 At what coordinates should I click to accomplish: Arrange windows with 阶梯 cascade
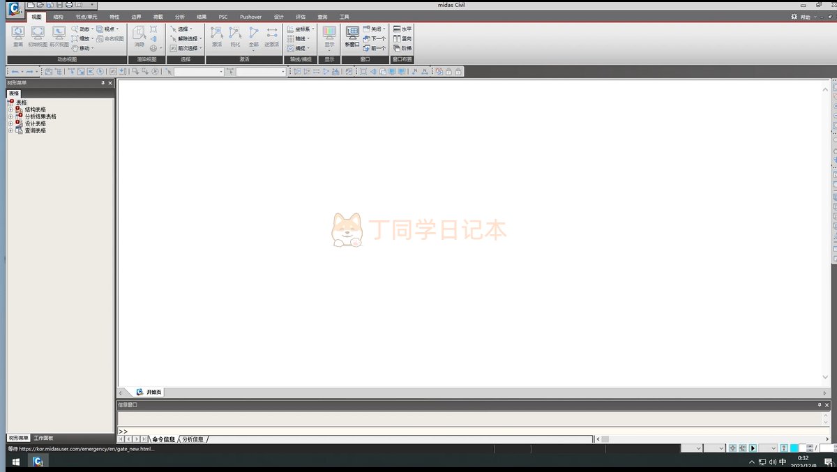coord(402,48)
